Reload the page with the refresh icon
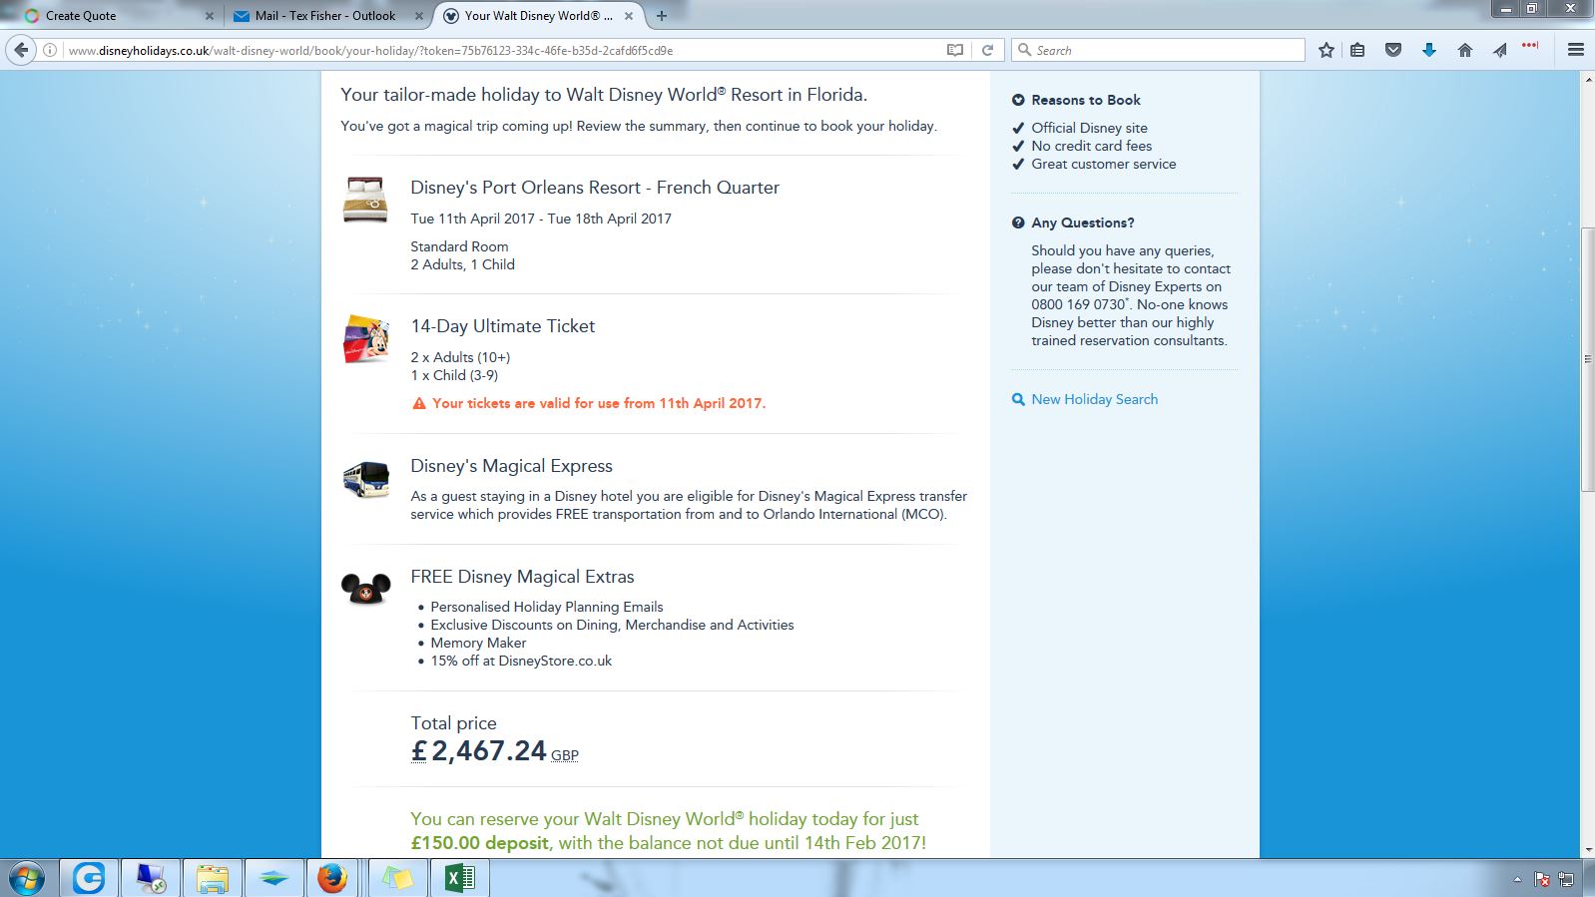1595x897 pixels. click(987, 50)
